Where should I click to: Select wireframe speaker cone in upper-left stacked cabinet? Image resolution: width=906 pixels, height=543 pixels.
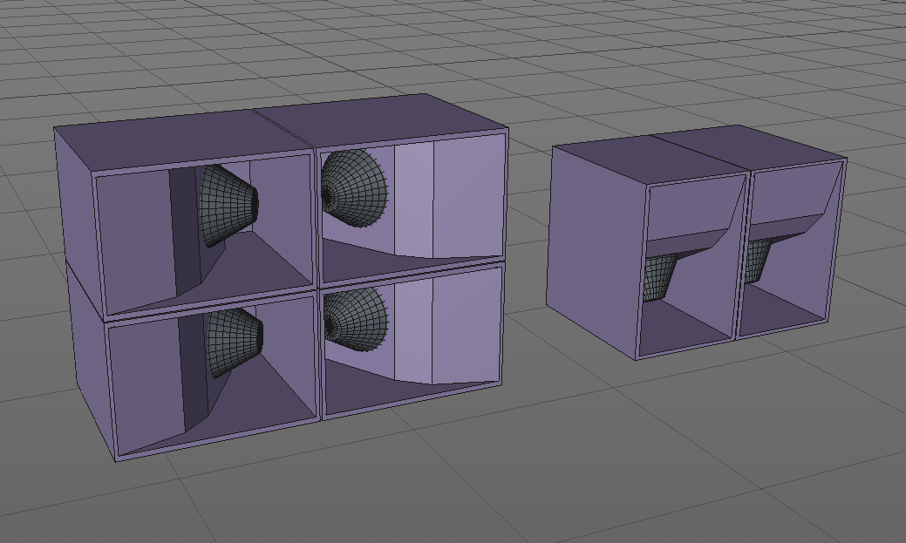coord(227,205)
